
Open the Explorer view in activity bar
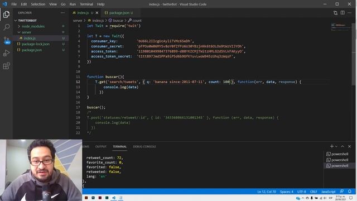tap(6, 15)
